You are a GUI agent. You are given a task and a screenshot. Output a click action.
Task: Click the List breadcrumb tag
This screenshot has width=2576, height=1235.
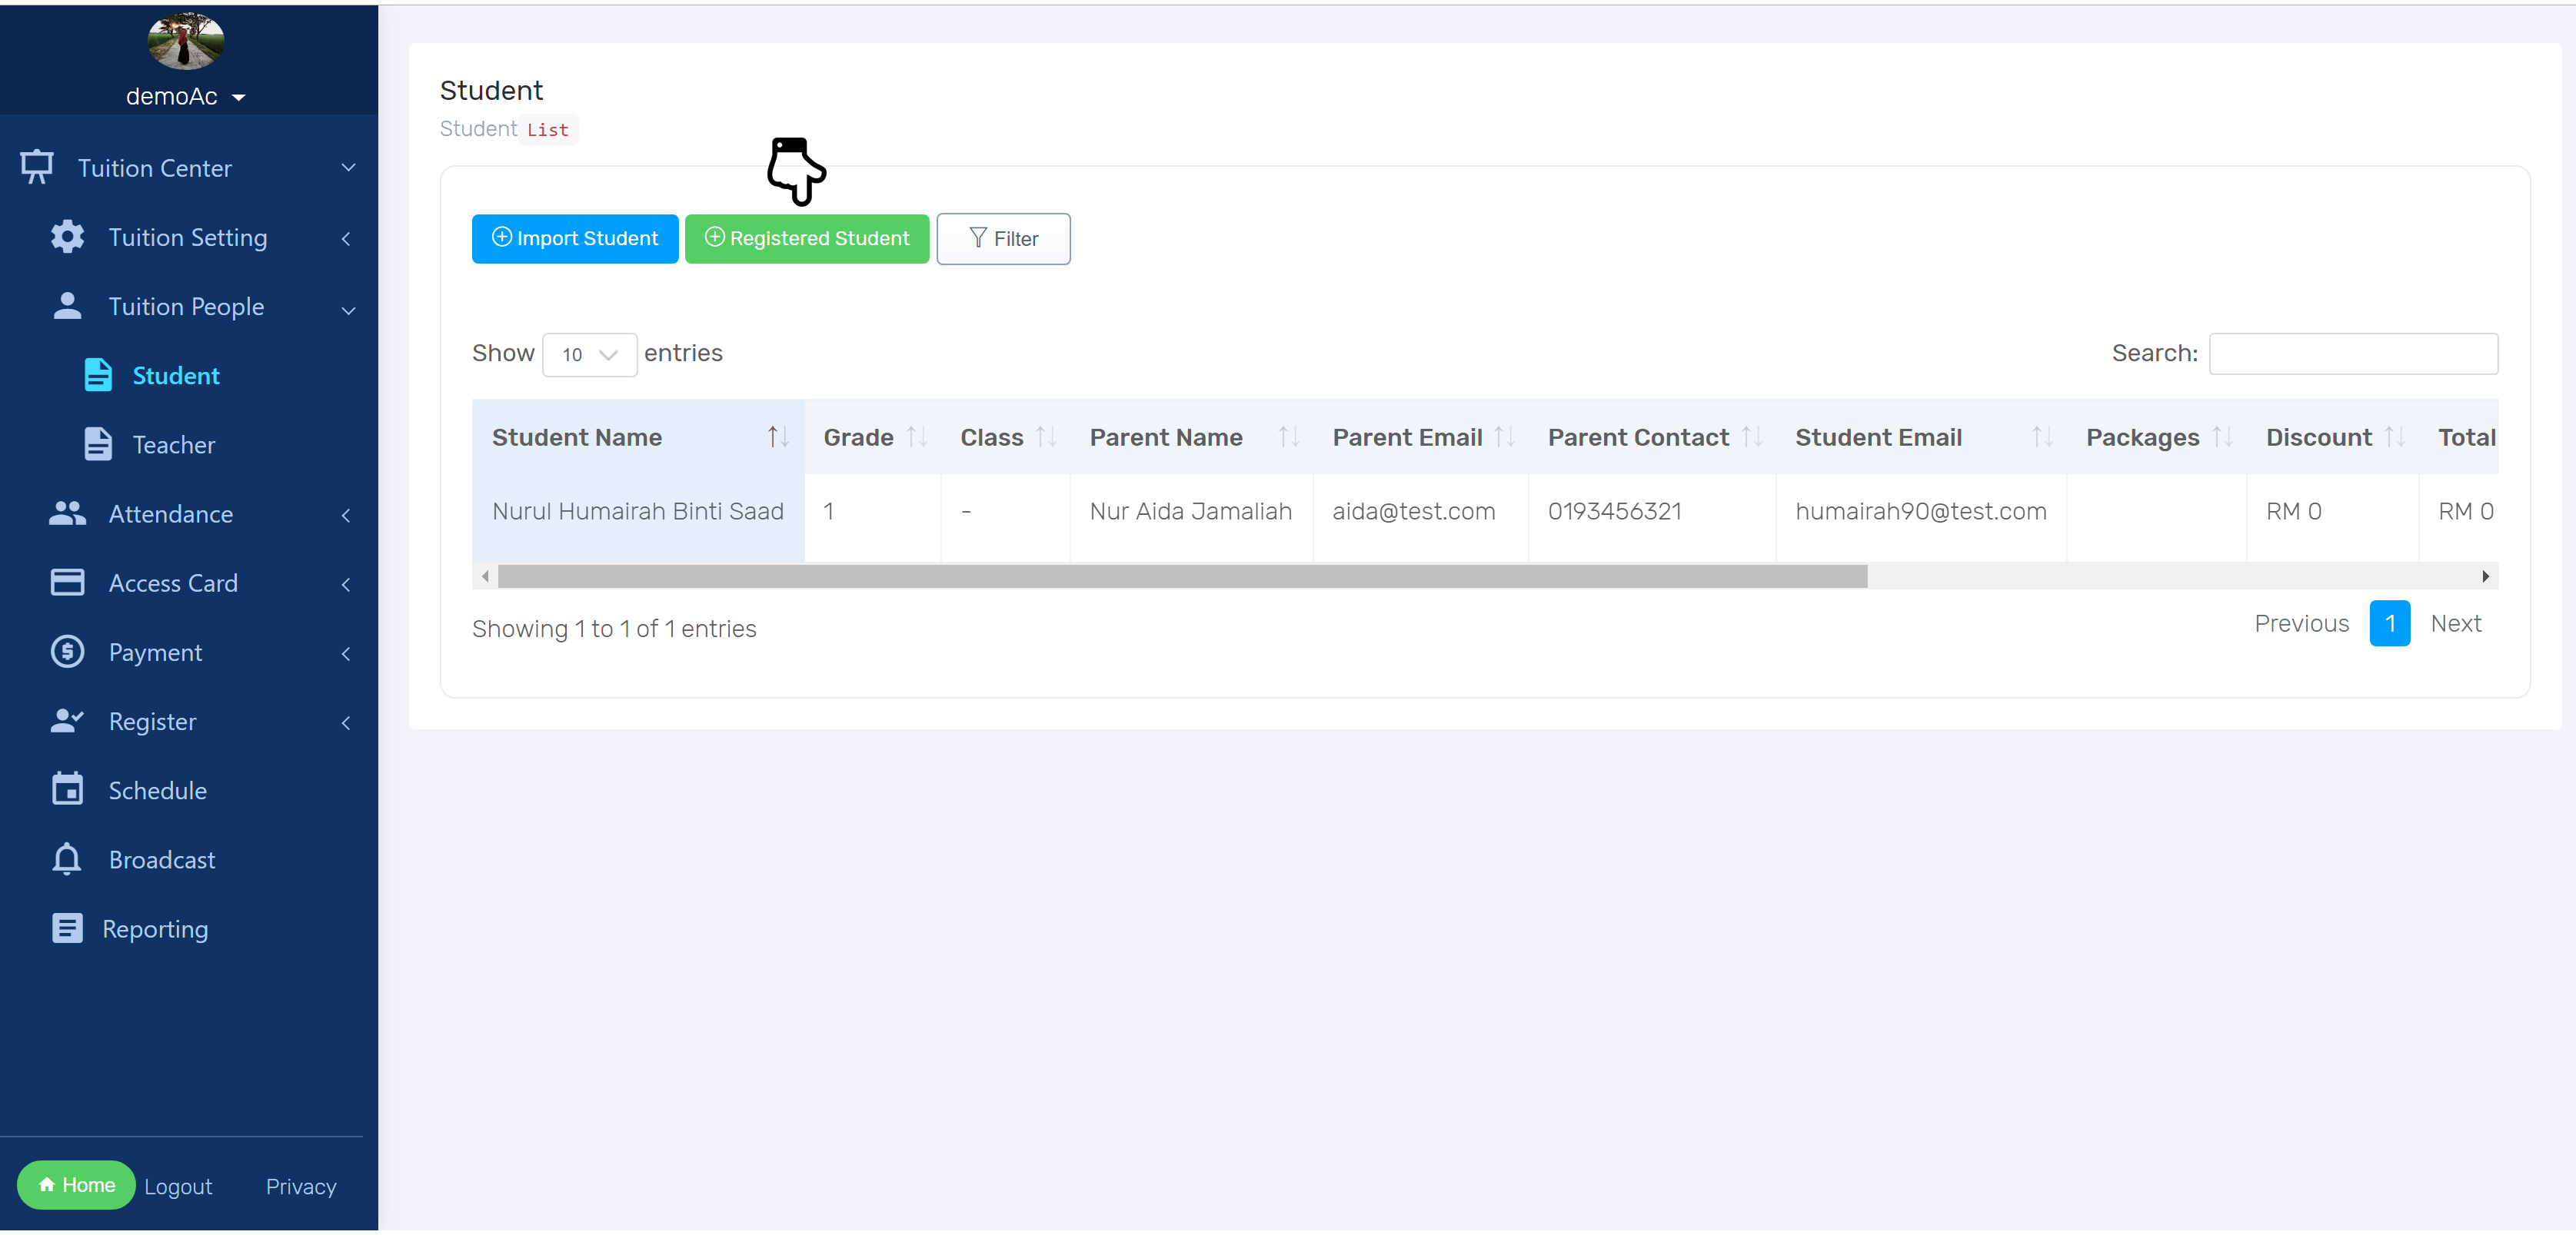pos(548,130)
